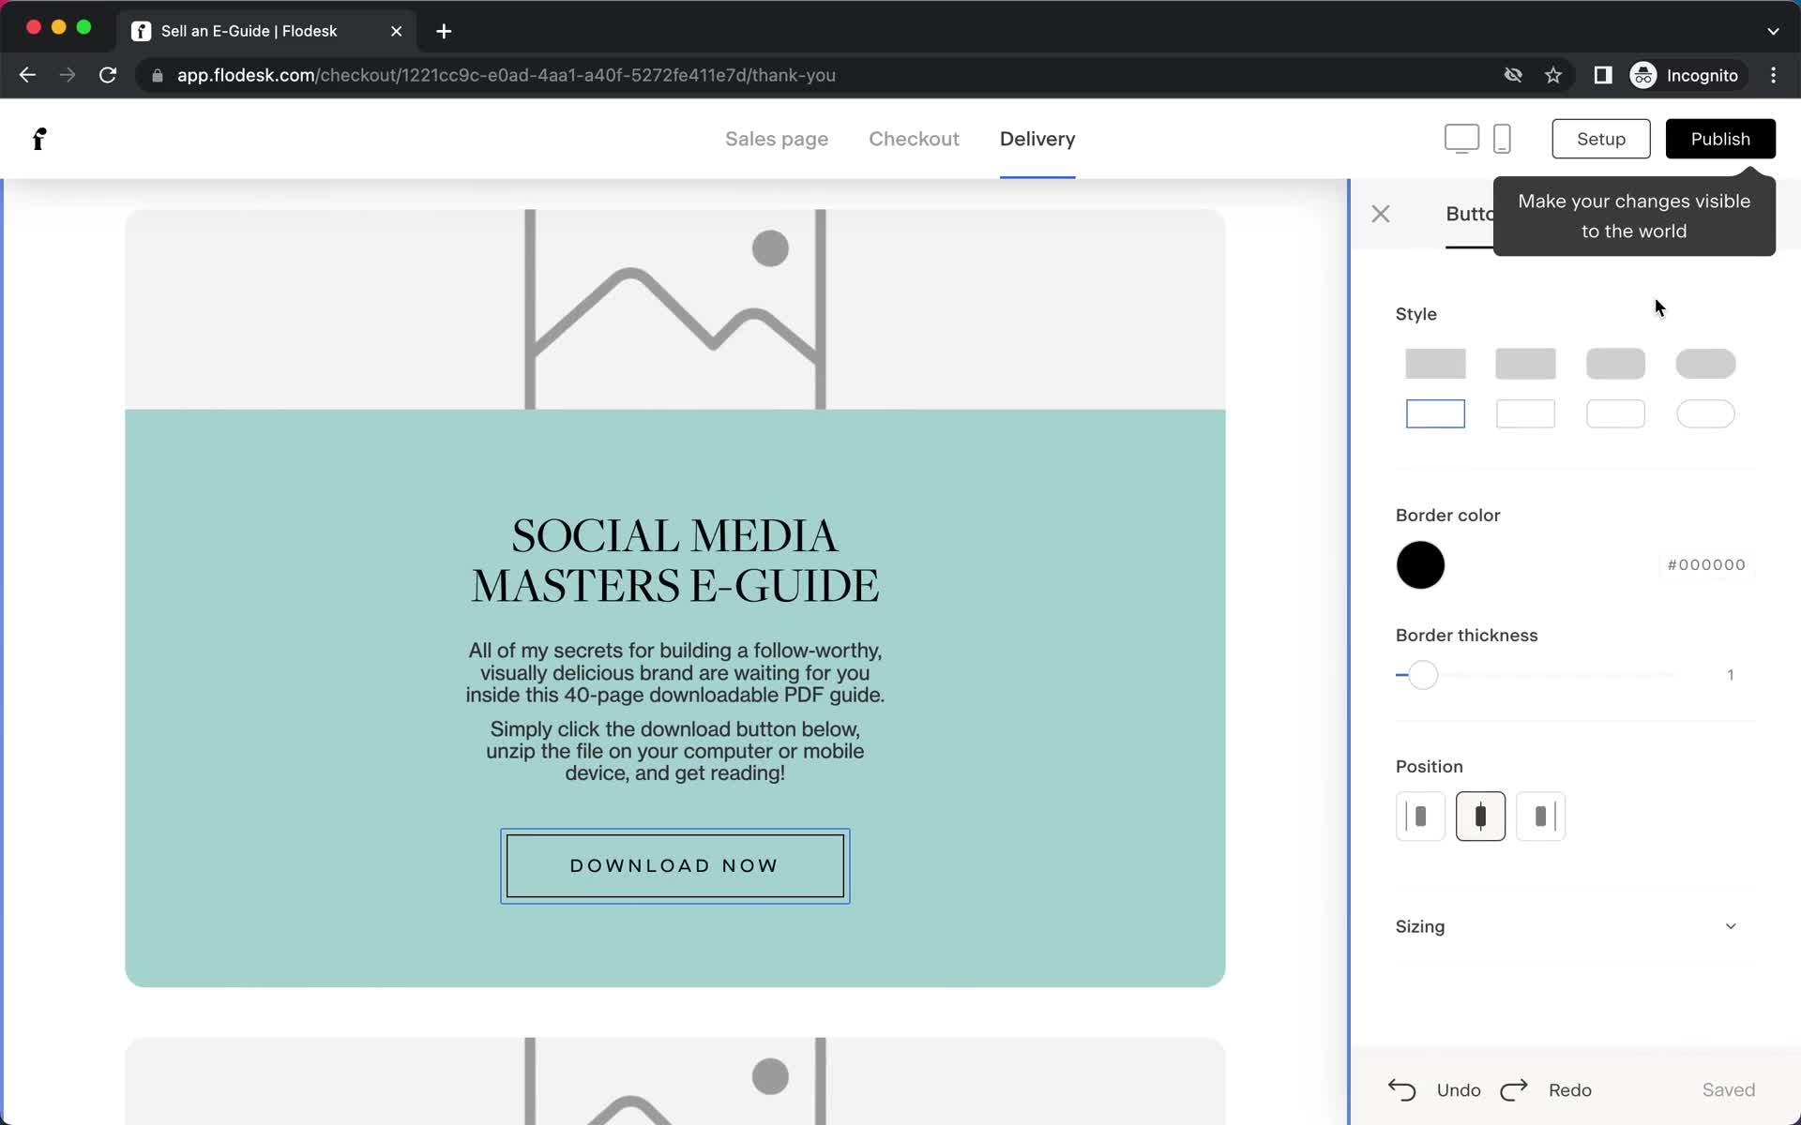Click the desktop preview icon
The height and width of the screenshot is (1125, 1801).
tap(1461, 139)
